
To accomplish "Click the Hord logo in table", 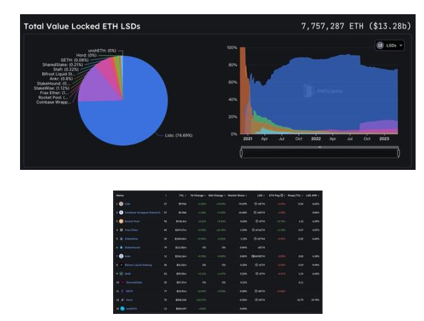I will coord(122,300).
